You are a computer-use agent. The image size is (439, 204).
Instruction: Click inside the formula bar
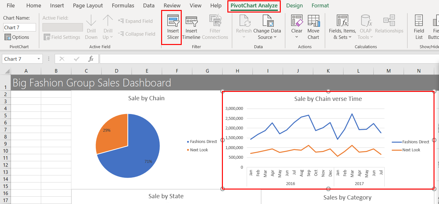[269, 59]
